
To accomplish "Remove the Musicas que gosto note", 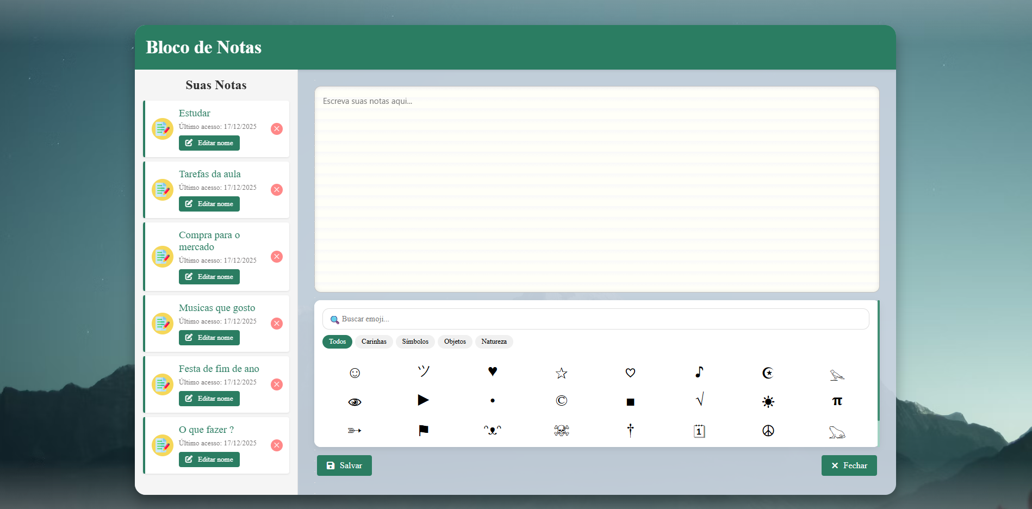I will (277, 324).
